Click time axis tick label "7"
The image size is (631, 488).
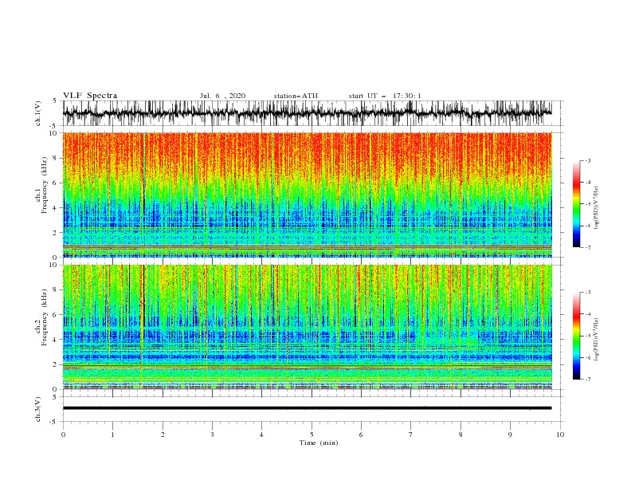(x=411, y=435)
